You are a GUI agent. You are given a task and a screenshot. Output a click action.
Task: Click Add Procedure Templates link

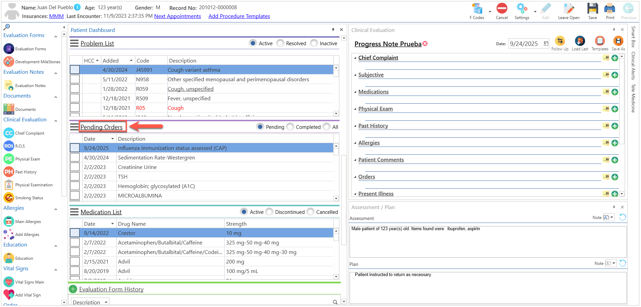[x=239, y=16]
